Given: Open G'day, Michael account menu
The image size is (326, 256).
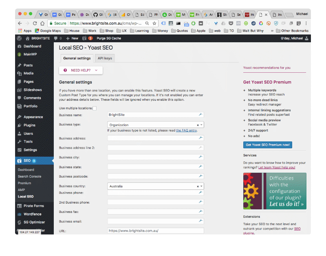Looking at the screenshot, I should (x=295, y=38).
